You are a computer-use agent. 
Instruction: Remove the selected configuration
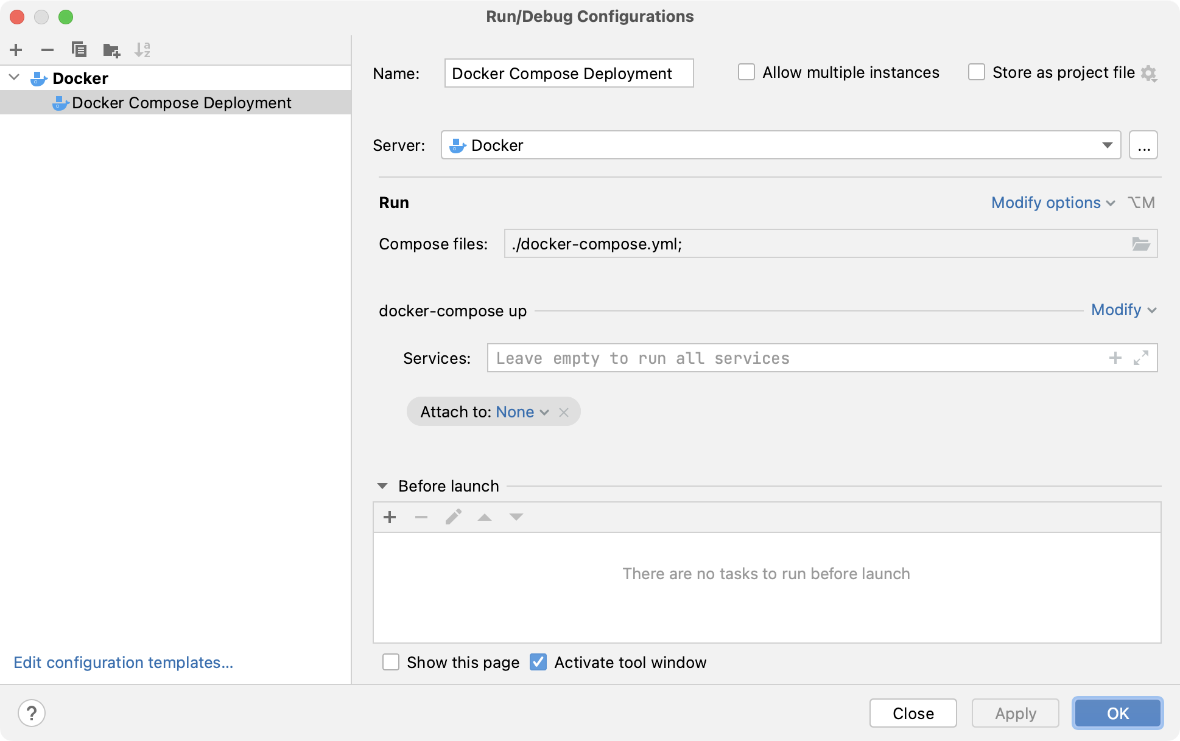[x=47, y=50]
